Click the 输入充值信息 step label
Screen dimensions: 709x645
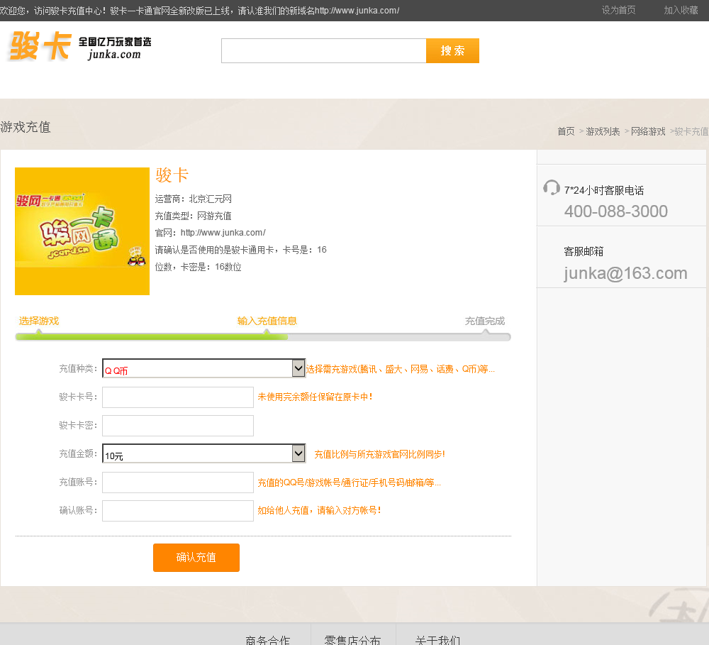(267, 321)
